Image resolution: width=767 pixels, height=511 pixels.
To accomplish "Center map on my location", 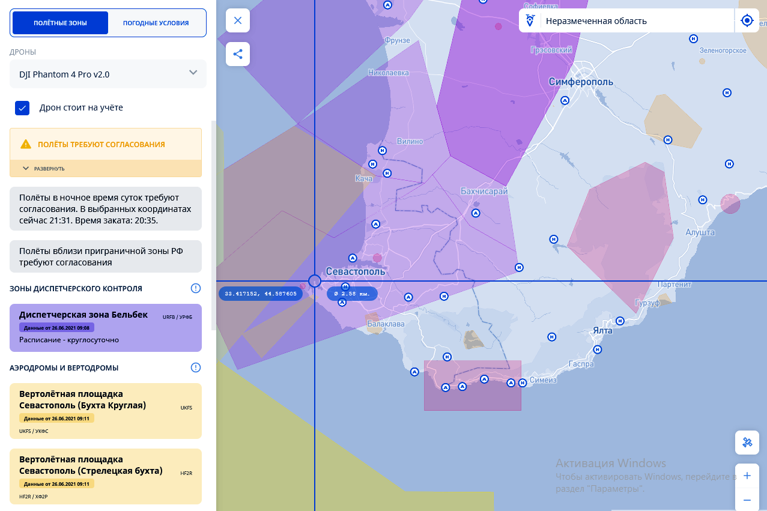I will pos(747,20).
